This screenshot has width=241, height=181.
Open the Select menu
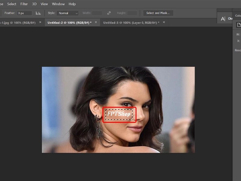pyautogui.click(x=11, y=4)
